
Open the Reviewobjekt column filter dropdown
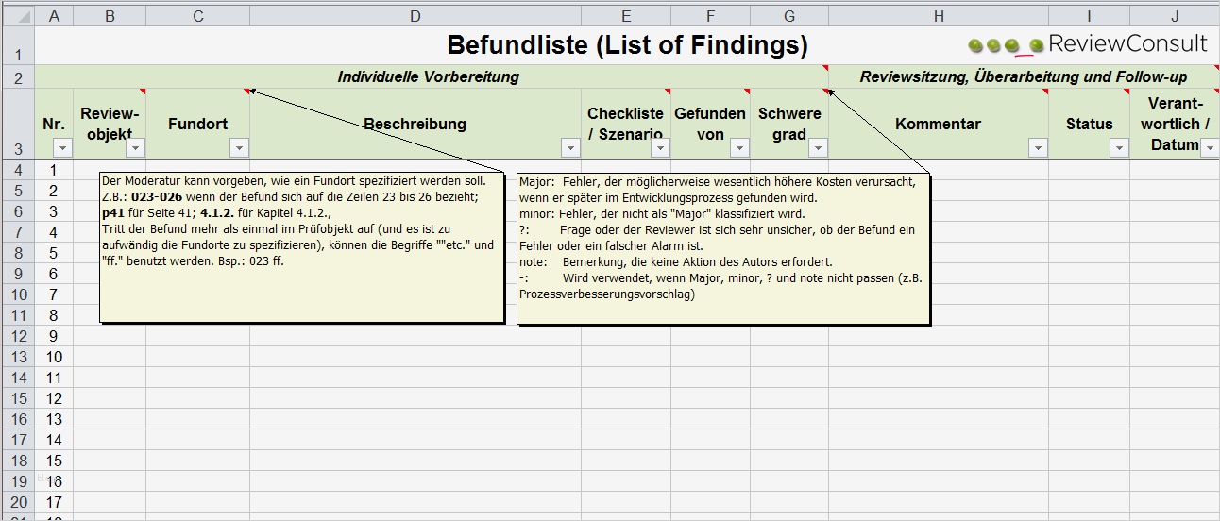tap(135, 147)
